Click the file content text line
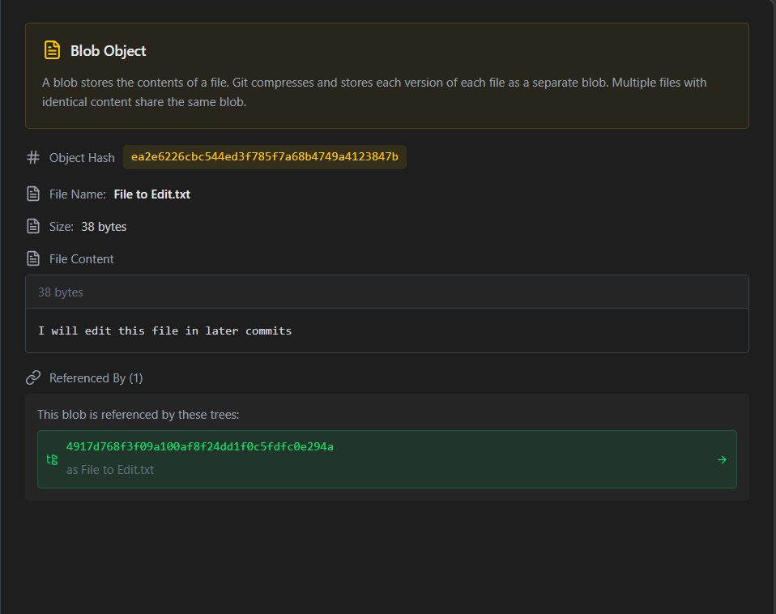Viewport: 776px width, 614px height. click(164, 330)
